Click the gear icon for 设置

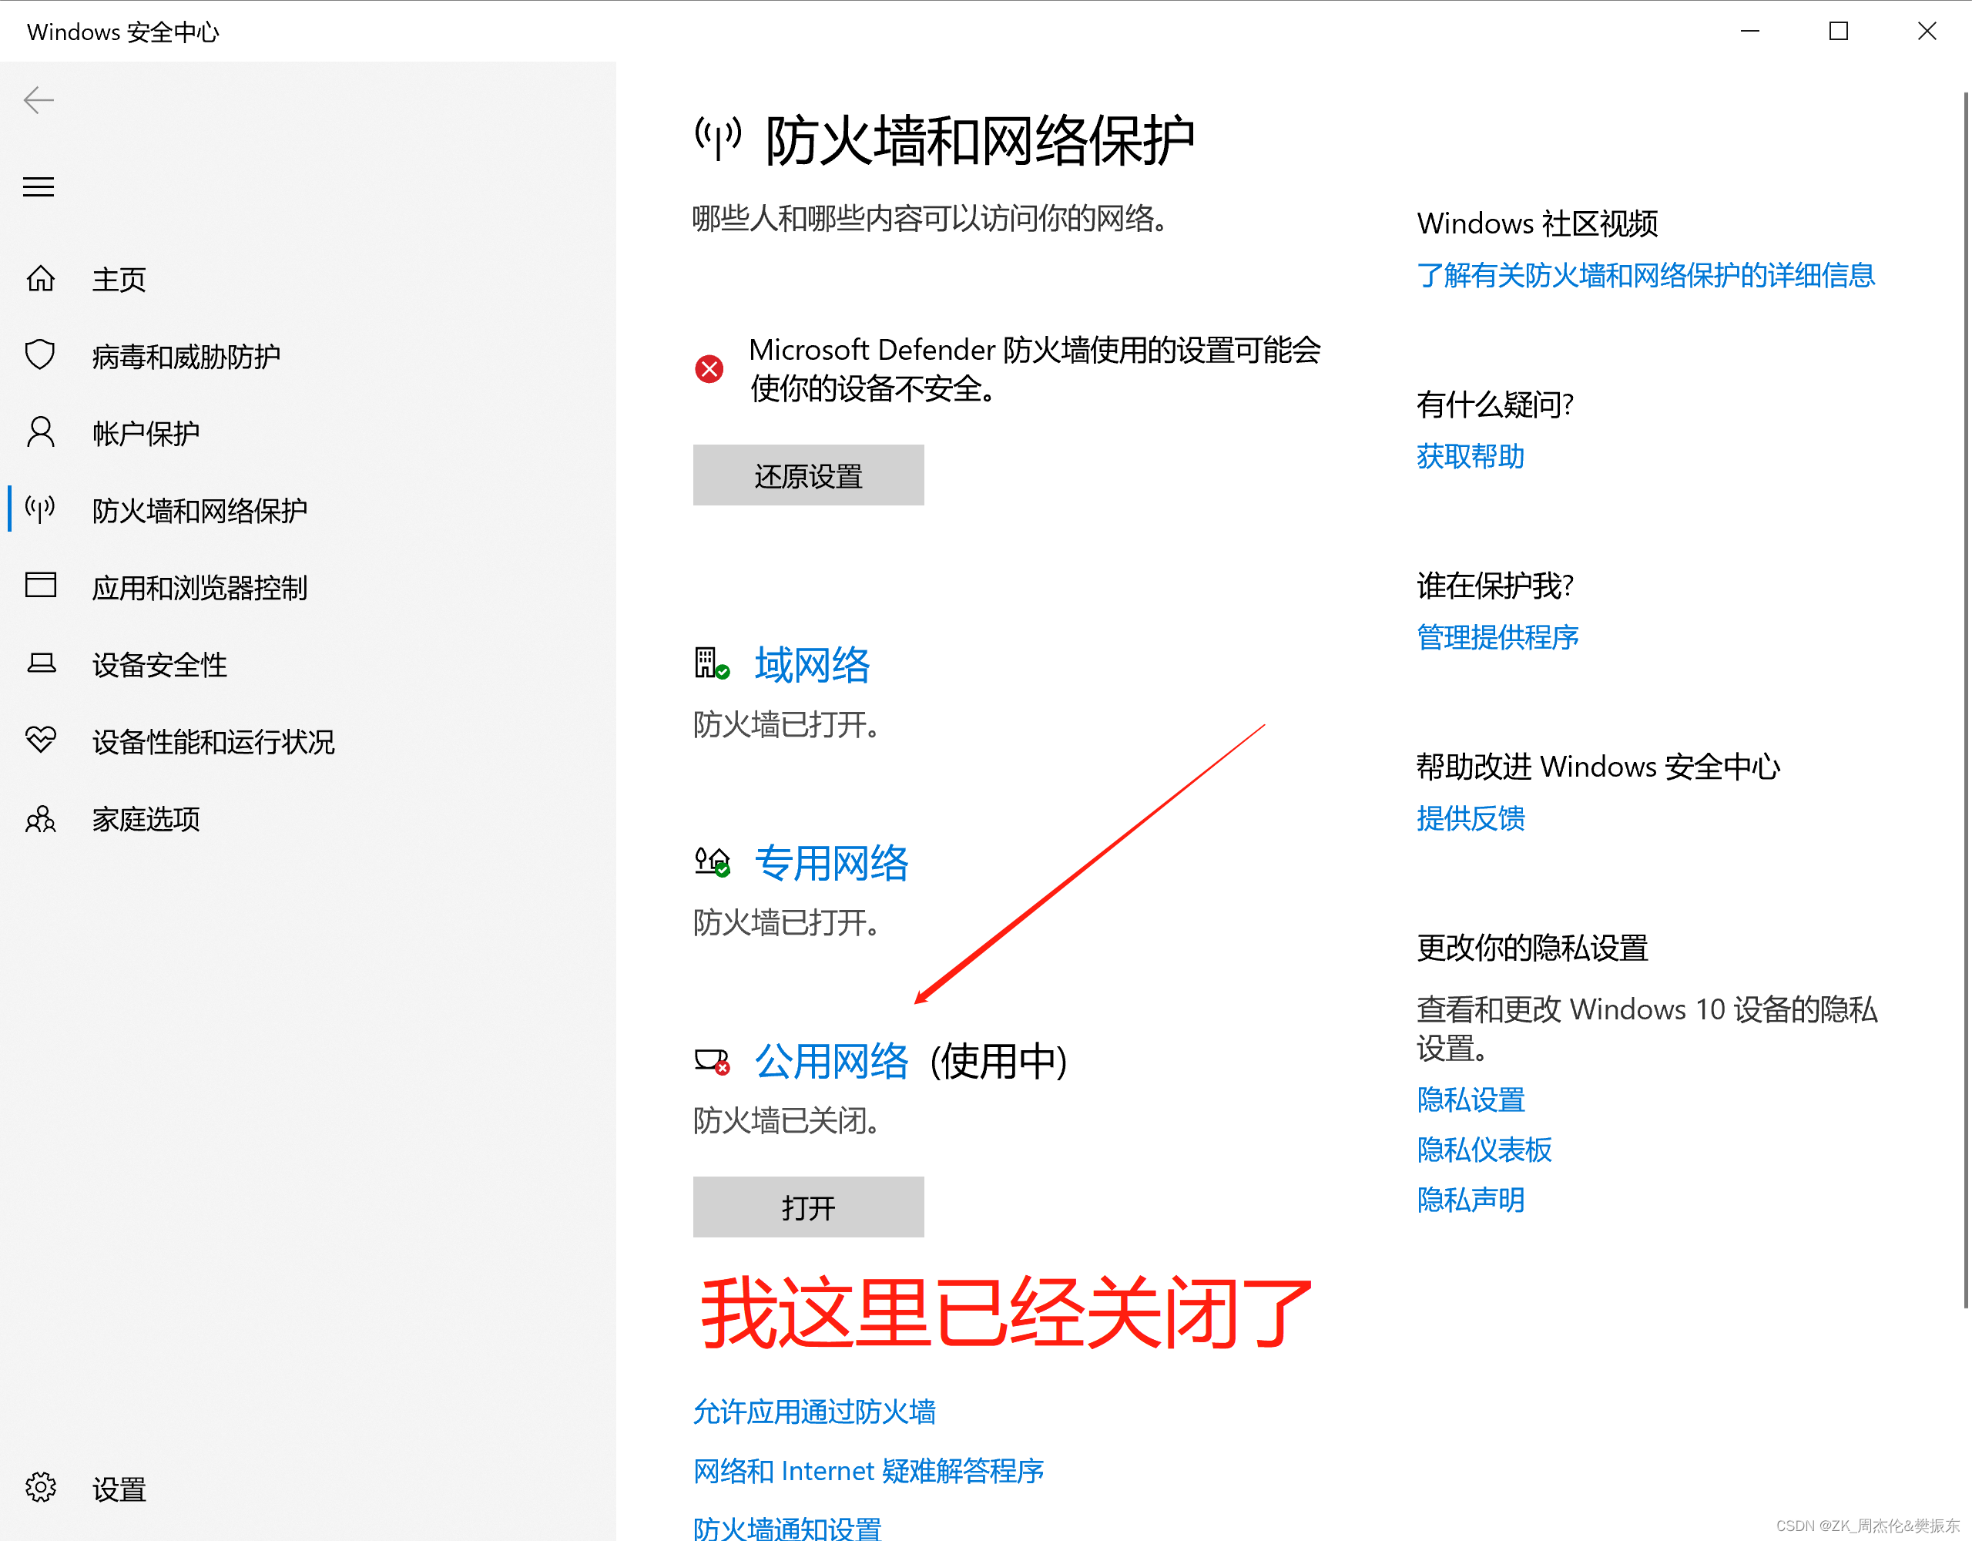41,1487
